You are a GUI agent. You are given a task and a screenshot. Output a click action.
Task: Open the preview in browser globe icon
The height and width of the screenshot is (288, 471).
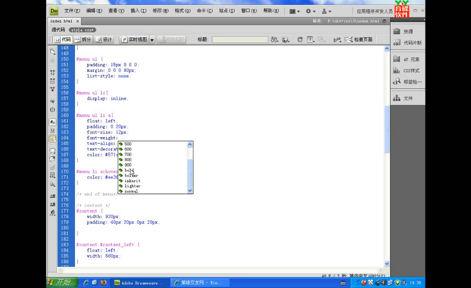pos(286,40)
